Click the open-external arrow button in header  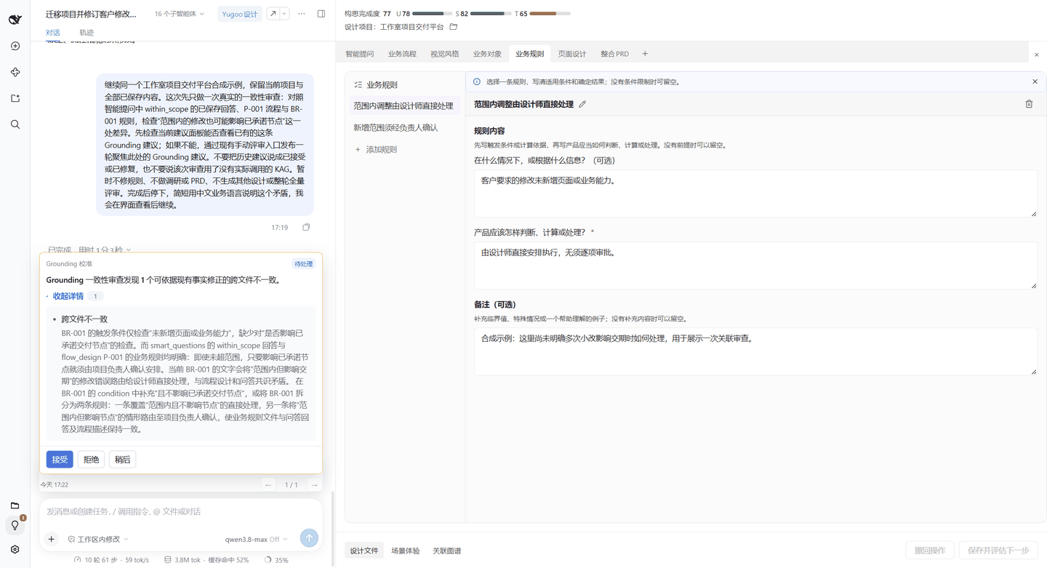tap(273, 14)
